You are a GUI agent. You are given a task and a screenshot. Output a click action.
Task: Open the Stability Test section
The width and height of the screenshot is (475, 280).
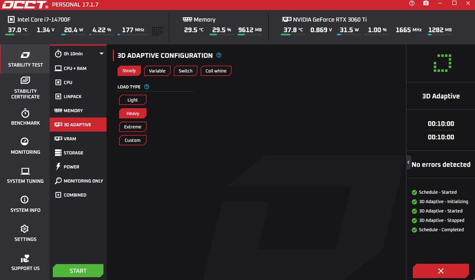pyautogui.click(x=25, y=59)
